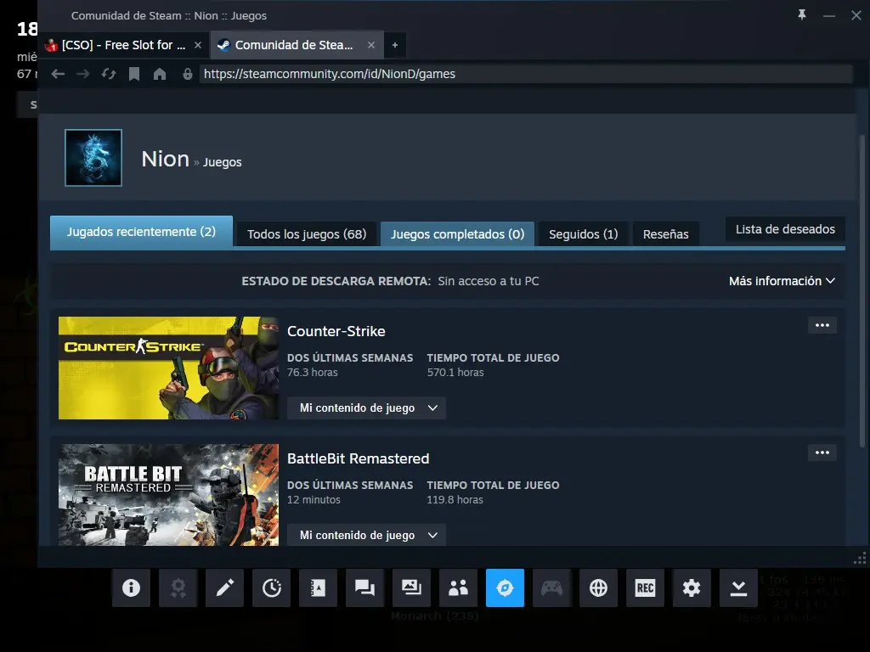
Task: Open the playtime clock icon
Action: 271,587
